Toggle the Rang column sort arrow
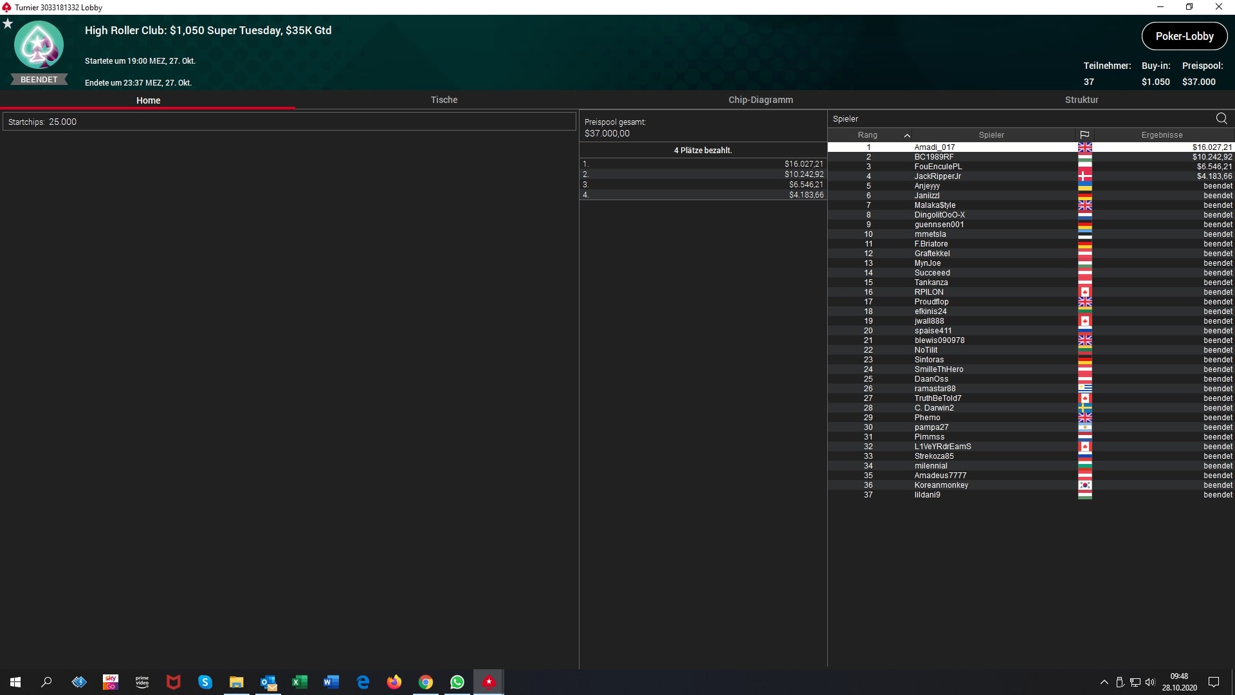This screenshot has height=695, width=1235. click(x=907, y=135)
